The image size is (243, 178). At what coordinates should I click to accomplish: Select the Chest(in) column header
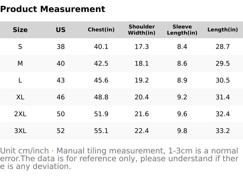point(101,30)
